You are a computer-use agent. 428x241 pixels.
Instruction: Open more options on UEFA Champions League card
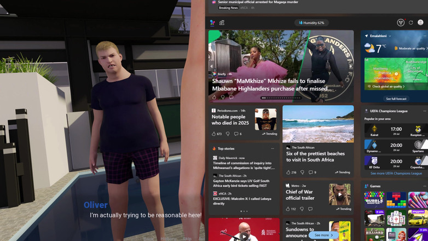pos(425,111)
